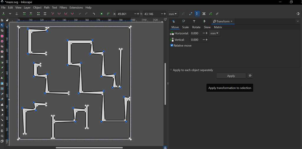Open the Filters menu
302x149 pixels.
(x=63, y=7)
